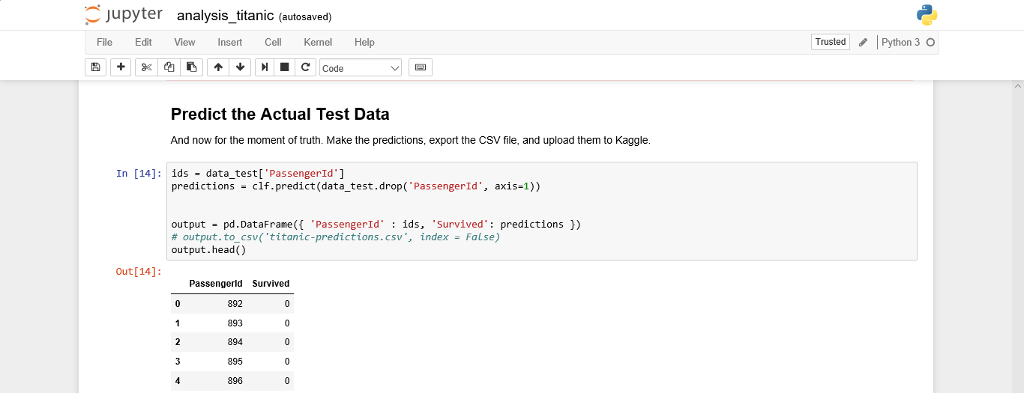
Task: Restart the kernel icon
Action: (305, 67)
